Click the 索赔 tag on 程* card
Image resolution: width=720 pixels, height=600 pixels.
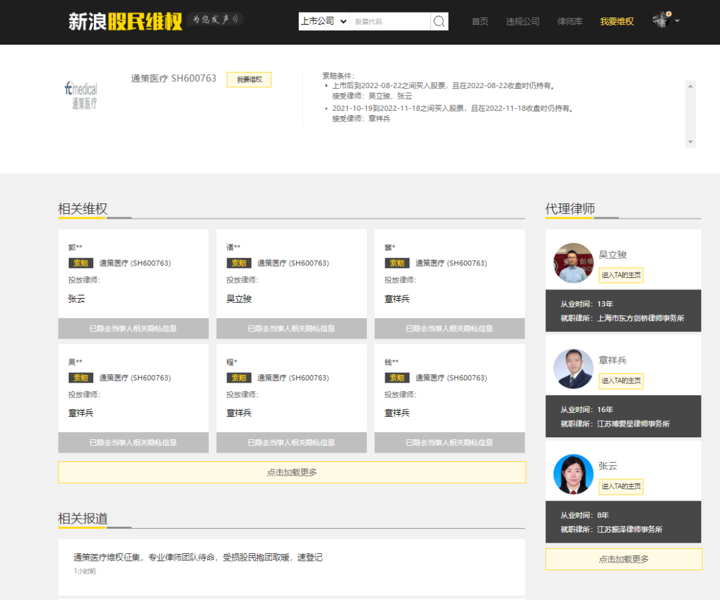[x=239, y=378]
